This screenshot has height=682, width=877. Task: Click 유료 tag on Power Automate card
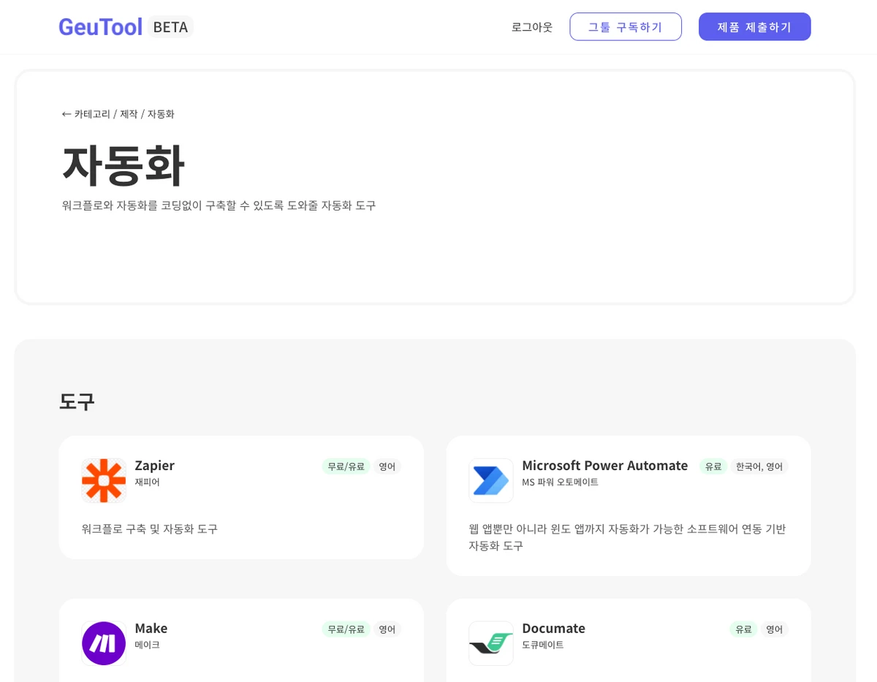[713, 466]
